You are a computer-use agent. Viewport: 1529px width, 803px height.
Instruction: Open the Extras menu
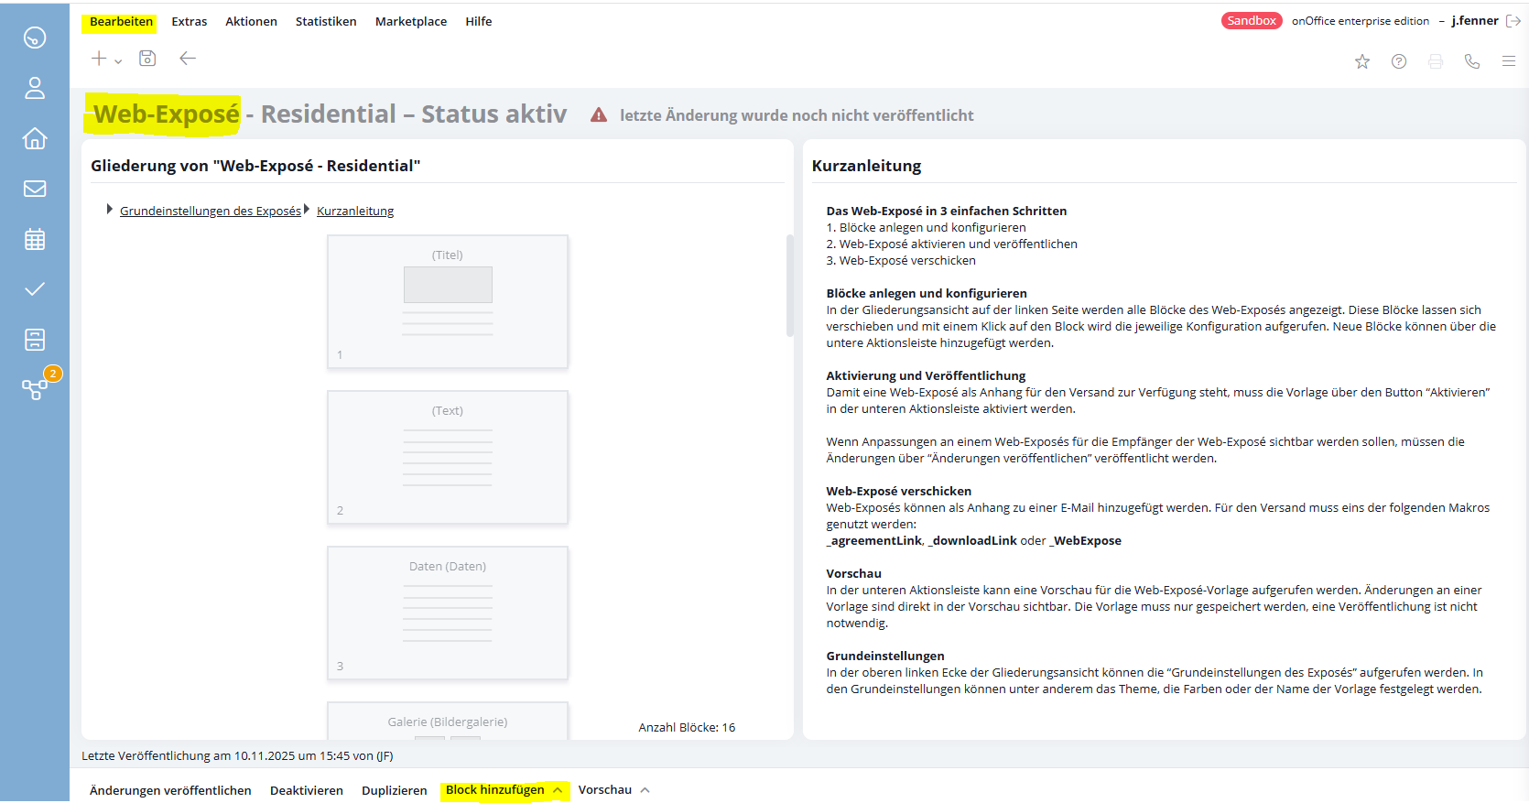pyautogui.click(x=190, y=21)
